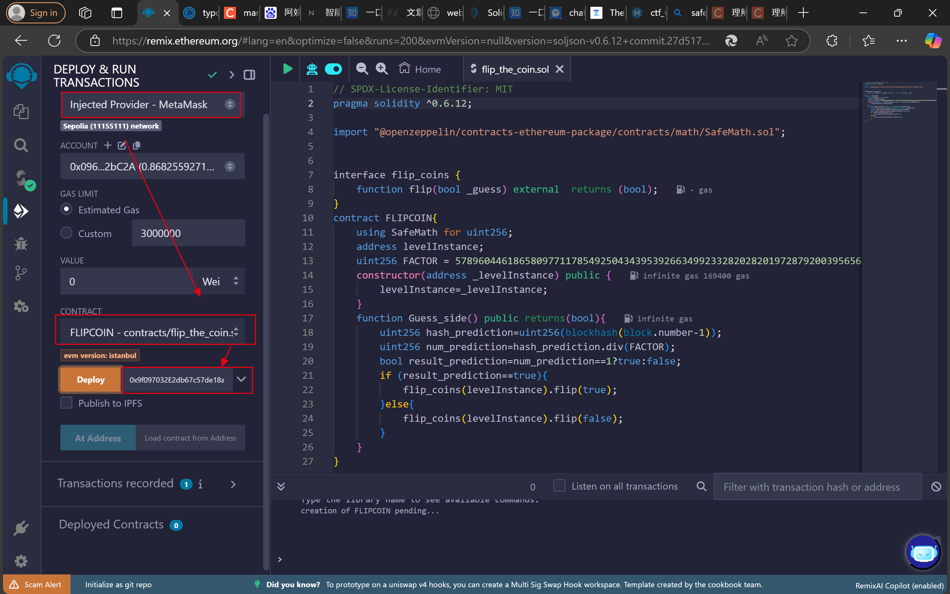
Task: Add a new account with plus icon
Action: pyautogui.click(x=108, y=145)
